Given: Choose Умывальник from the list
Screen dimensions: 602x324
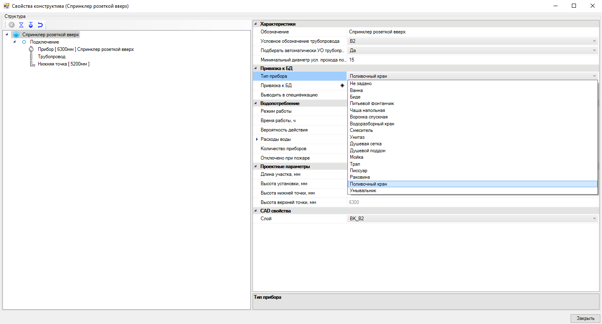Looking at the screenshot, I should [472, 190].
